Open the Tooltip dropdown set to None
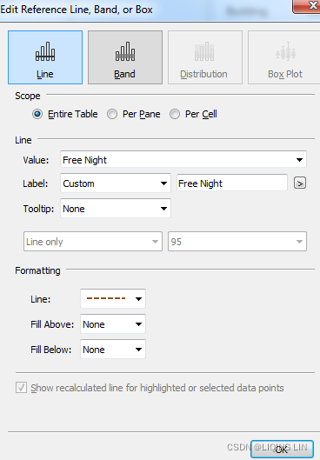320x460 pixels. click(116, 209)
